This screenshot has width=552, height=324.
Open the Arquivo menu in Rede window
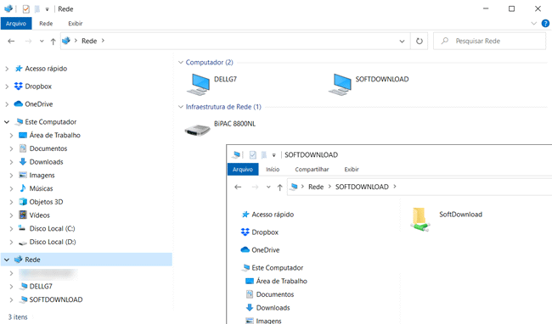tap(16, 24)
